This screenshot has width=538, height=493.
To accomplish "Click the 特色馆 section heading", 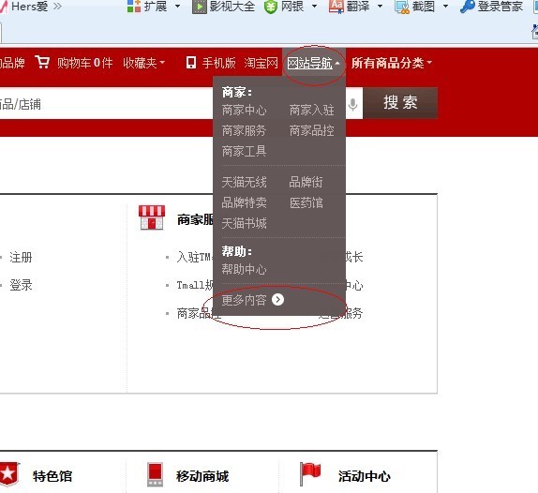I will point(52,476).
